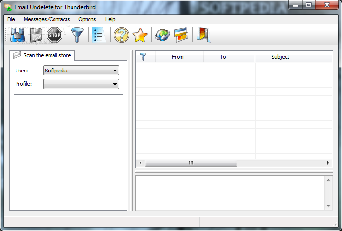Expand the User dropdown showing Softpedia

pyautogui.click(x=81, y=71)
